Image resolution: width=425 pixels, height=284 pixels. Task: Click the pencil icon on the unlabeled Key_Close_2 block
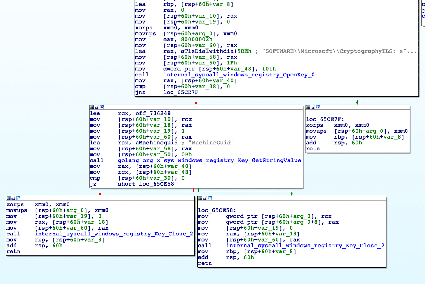pyautogui.click(x=13, y=198)
